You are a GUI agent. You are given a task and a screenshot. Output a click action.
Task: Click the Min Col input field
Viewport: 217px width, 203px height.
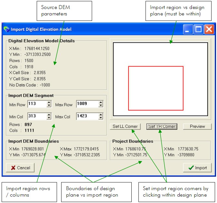pyautogui.click(x=37, y=116)
